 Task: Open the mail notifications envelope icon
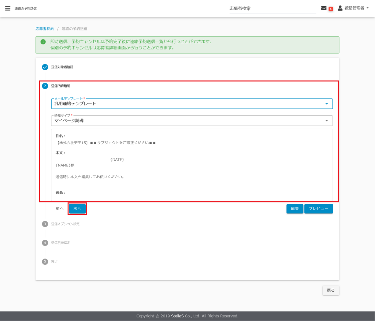click(324, 8)
